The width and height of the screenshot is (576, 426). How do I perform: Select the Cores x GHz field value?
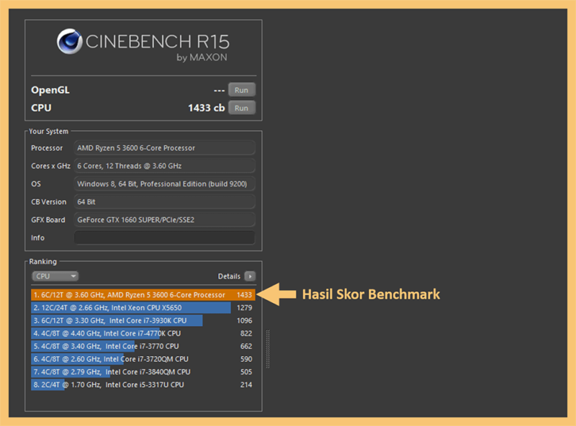click(164, 166)
